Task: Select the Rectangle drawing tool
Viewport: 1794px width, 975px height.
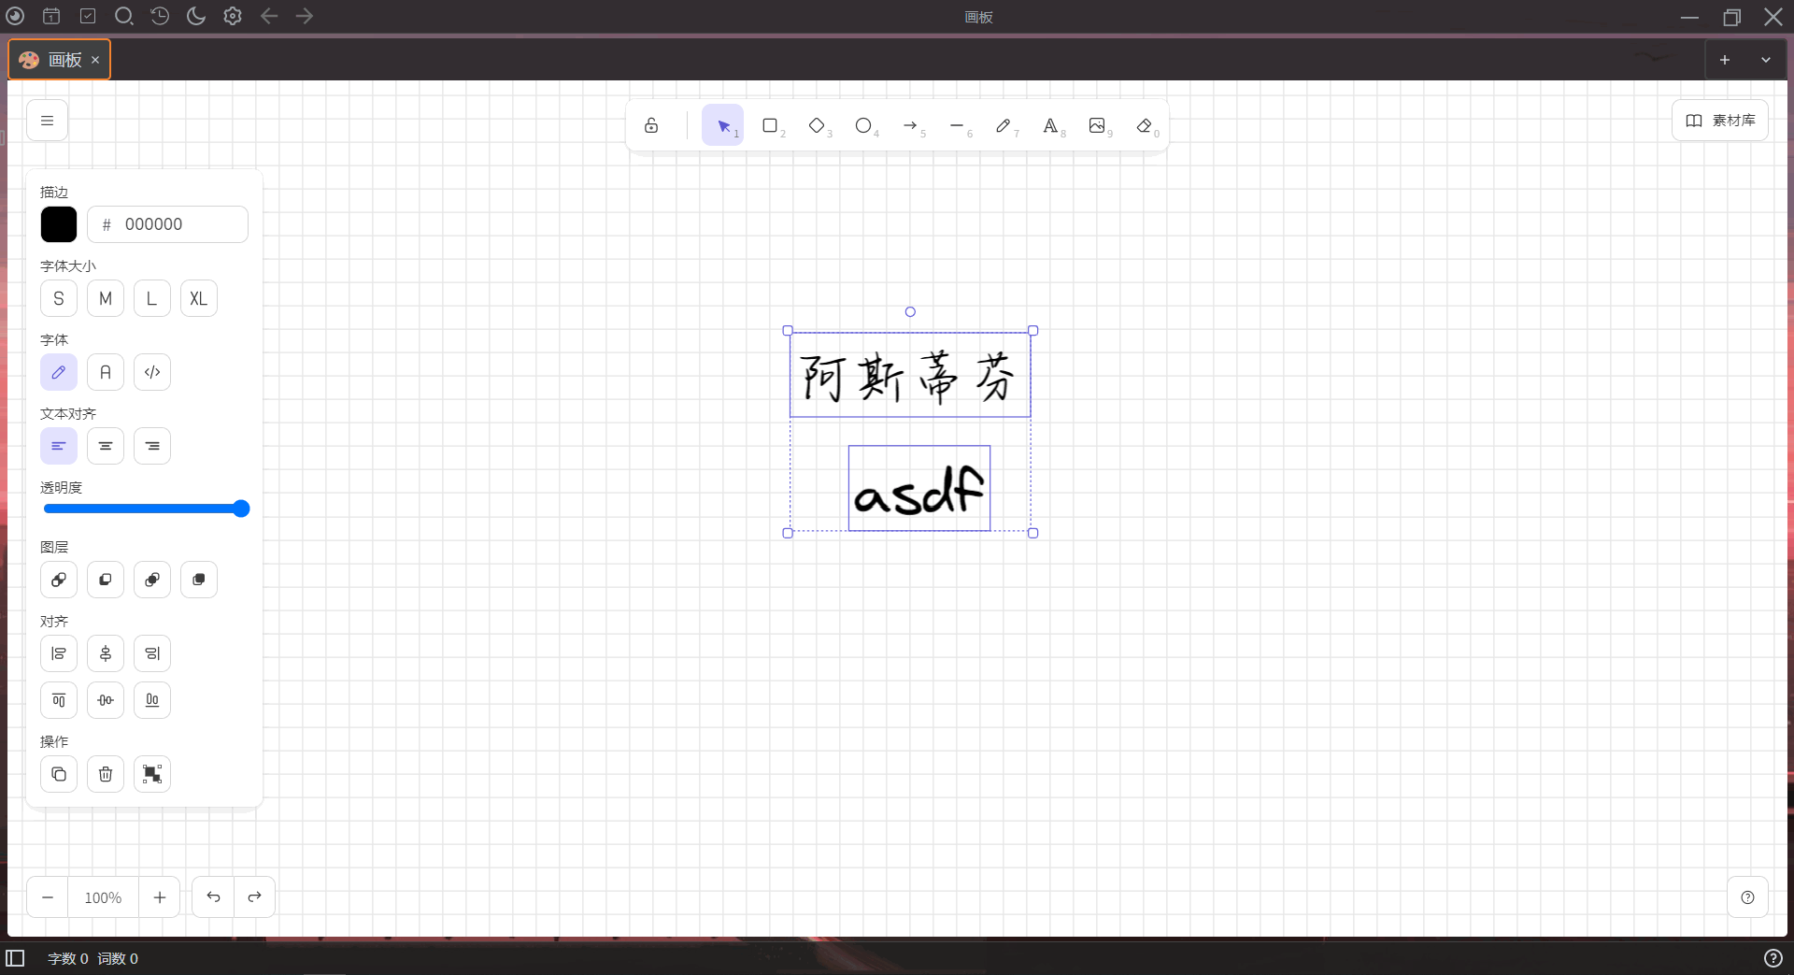Action: tap(771, 125)
